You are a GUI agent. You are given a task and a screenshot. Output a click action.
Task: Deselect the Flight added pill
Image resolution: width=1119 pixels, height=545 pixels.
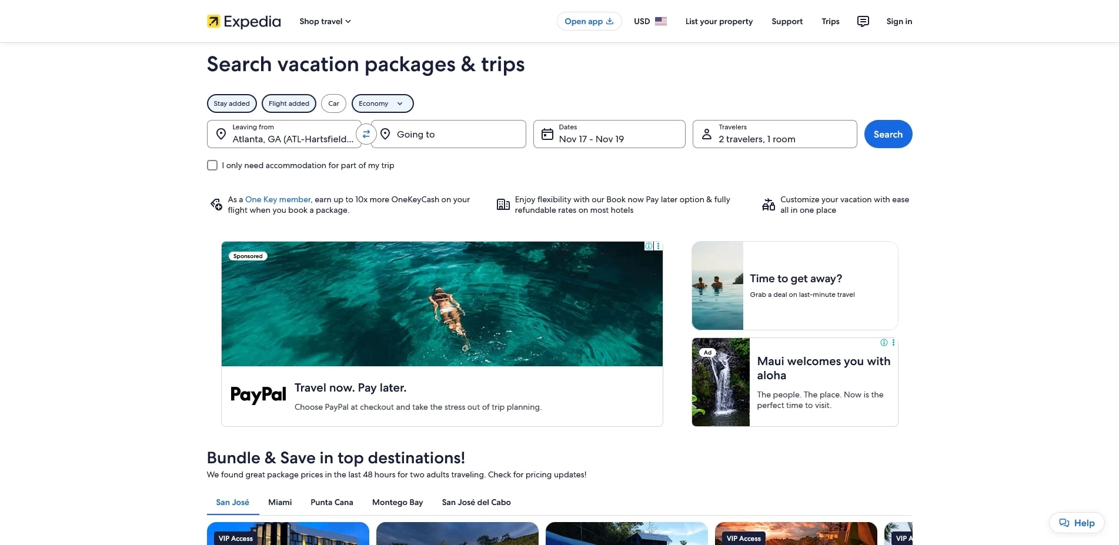[289, 103]
